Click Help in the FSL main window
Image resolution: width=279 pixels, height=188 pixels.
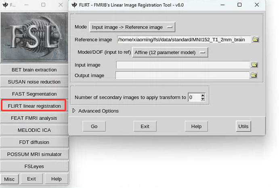point(57,179)
